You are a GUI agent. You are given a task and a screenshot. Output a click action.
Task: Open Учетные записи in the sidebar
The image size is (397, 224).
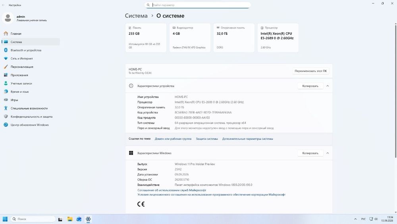[31, 83]
